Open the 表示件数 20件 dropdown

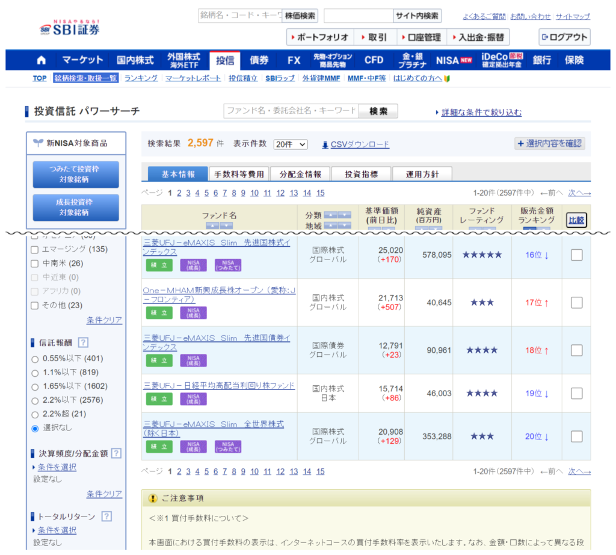click(290, 144)
